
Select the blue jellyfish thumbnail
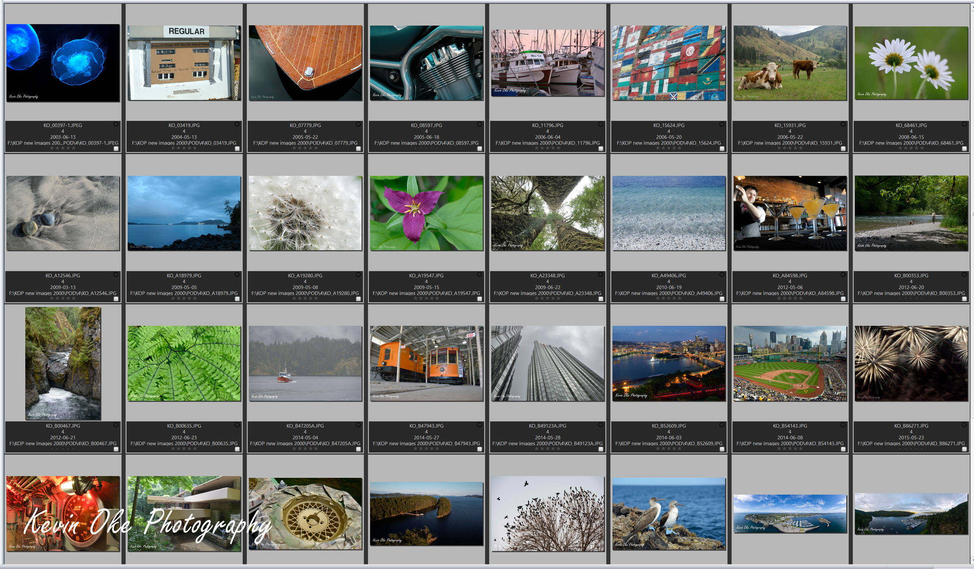click(63, 63)
